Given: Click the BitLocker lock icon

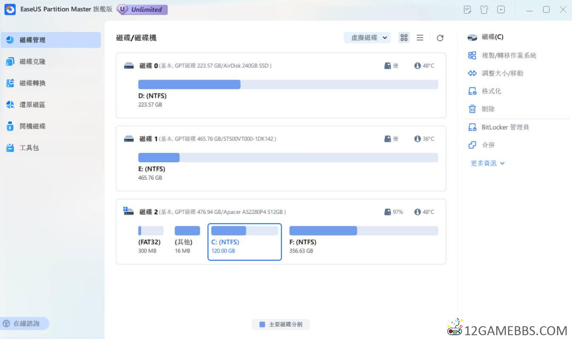Looking at the screenshot, I should (x=472, y=127).
